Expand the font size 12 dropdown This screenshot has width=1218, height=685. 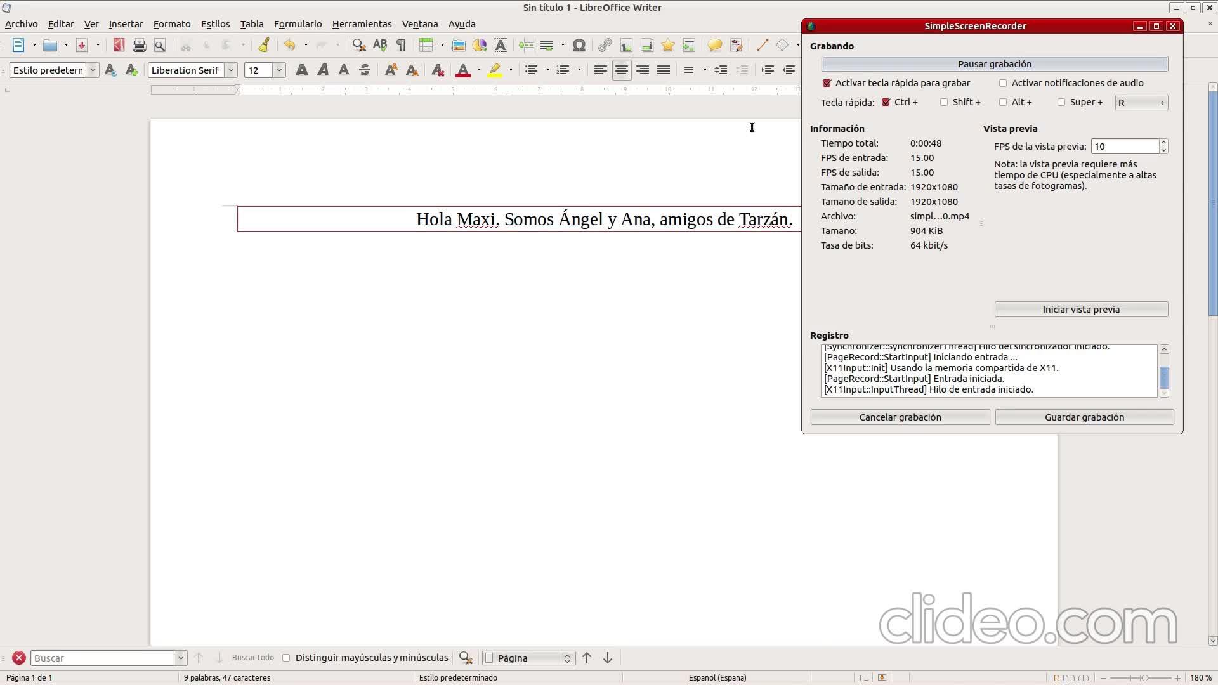pos(279,70)
